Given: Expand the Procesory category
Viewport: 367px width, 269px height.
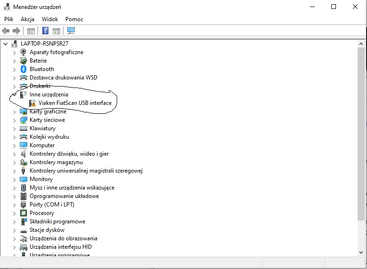Looking at the screenshot, I should pyautogui.click(x=14, y=214).
